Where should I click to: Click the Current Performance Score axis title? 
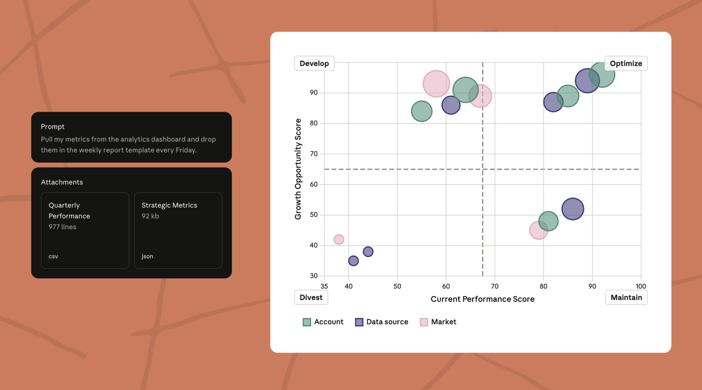point(482,299)
